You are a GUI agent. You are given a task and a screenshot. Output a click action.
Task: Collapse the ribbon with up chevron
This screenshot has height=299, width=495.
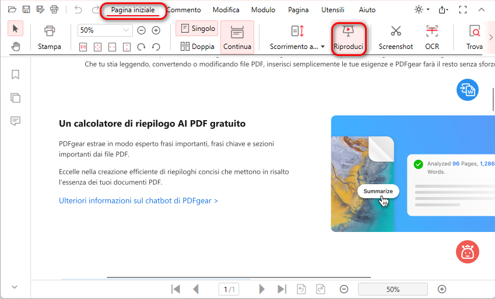482,10
